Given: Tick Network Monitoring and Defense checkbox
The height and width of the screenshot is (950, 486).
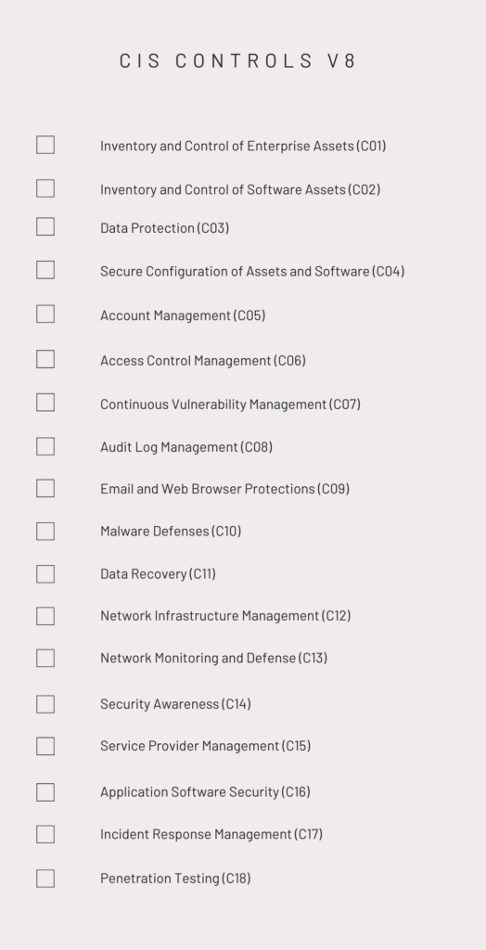Looking at the screenshot, I should [45, 658].
